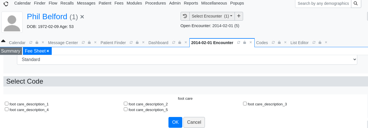Open encounter history clock icon
This screenshot has width=368, height=128.
(x=185, y=16)
